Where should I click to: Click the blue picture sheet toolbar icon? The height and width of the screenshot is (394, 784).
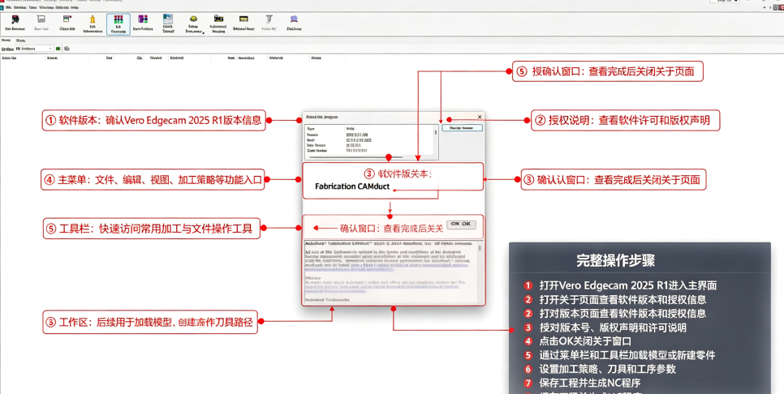[168, 19]
